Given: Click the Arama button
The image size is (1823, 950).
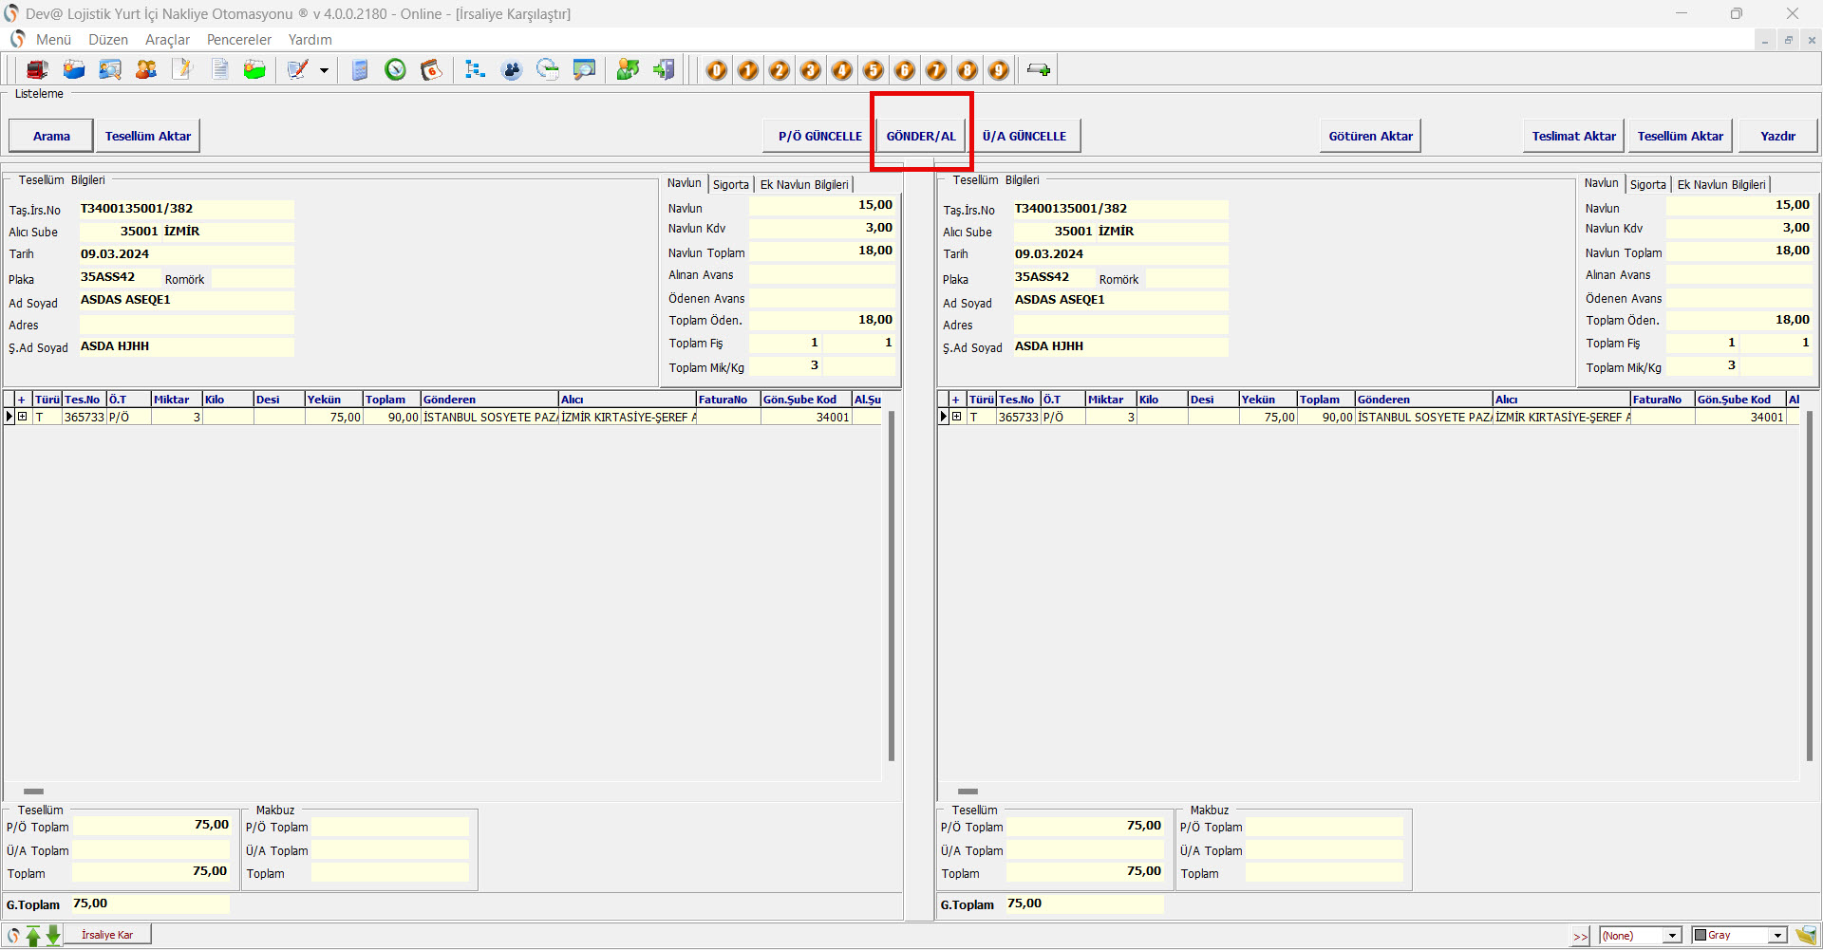Looking at the screenshot, I should tap(51, 136).
